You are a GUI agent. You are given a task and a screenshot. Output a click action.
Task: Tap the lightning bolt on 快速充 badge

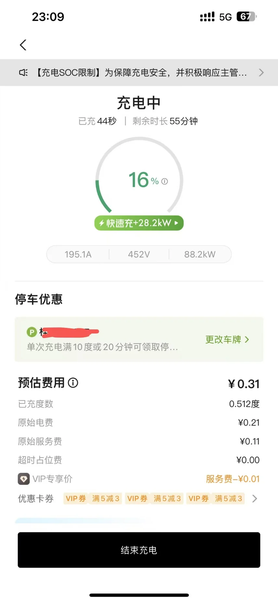[x=102, y=223]
